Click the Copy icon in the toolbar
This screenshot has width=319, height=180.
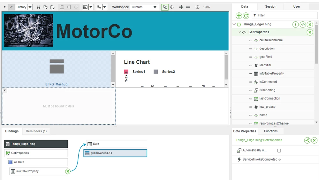[45, 7]
